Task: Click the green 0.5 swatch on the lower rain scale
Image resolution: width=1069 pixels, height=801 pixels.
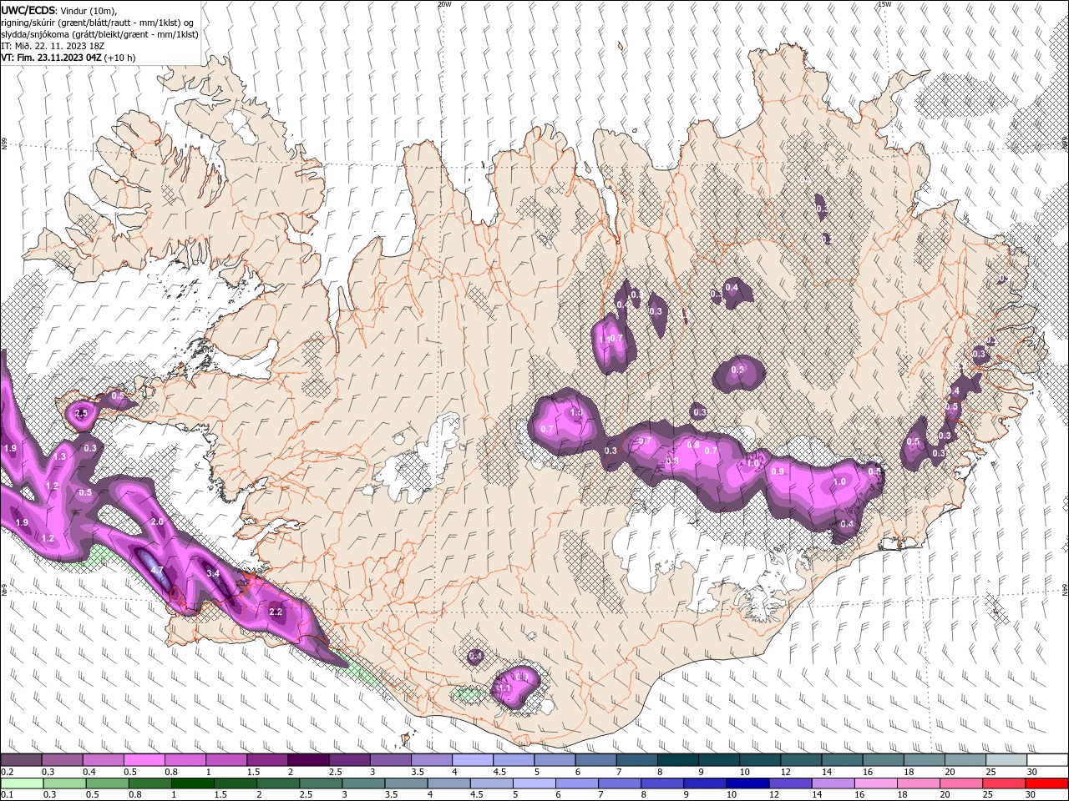Action: click(x=108, y=783)
